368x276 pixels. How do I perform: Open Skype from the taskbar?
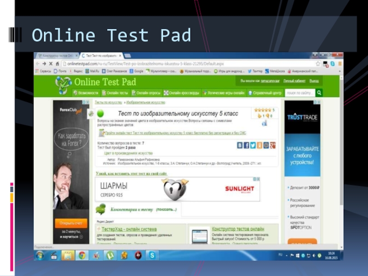click(152, 255)
